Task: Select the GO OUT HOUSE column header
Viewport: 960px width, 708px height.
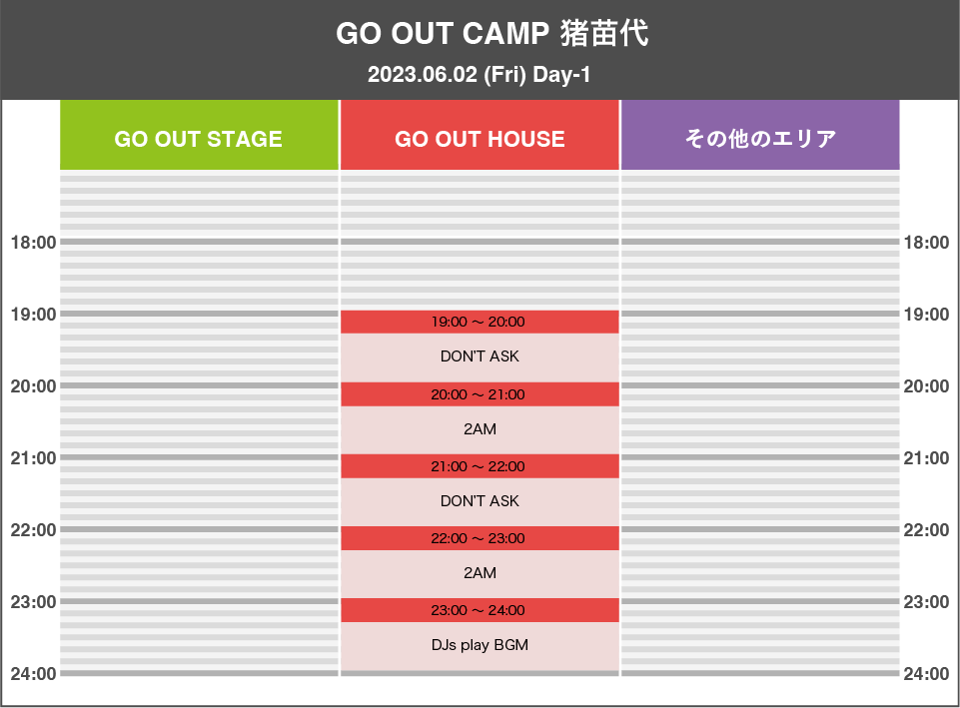Action: (480, 135)
